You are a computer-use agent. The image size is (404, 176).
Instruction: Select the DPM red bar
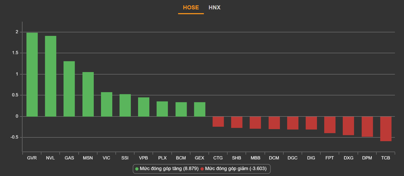point(367,126)
